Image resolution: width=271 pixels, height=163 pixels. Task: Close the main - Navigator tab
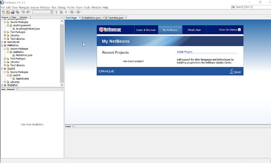16,89
